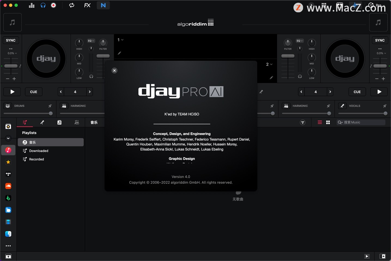
Task: Click left DRUMS stem drum icon
Action: point(8,106)
